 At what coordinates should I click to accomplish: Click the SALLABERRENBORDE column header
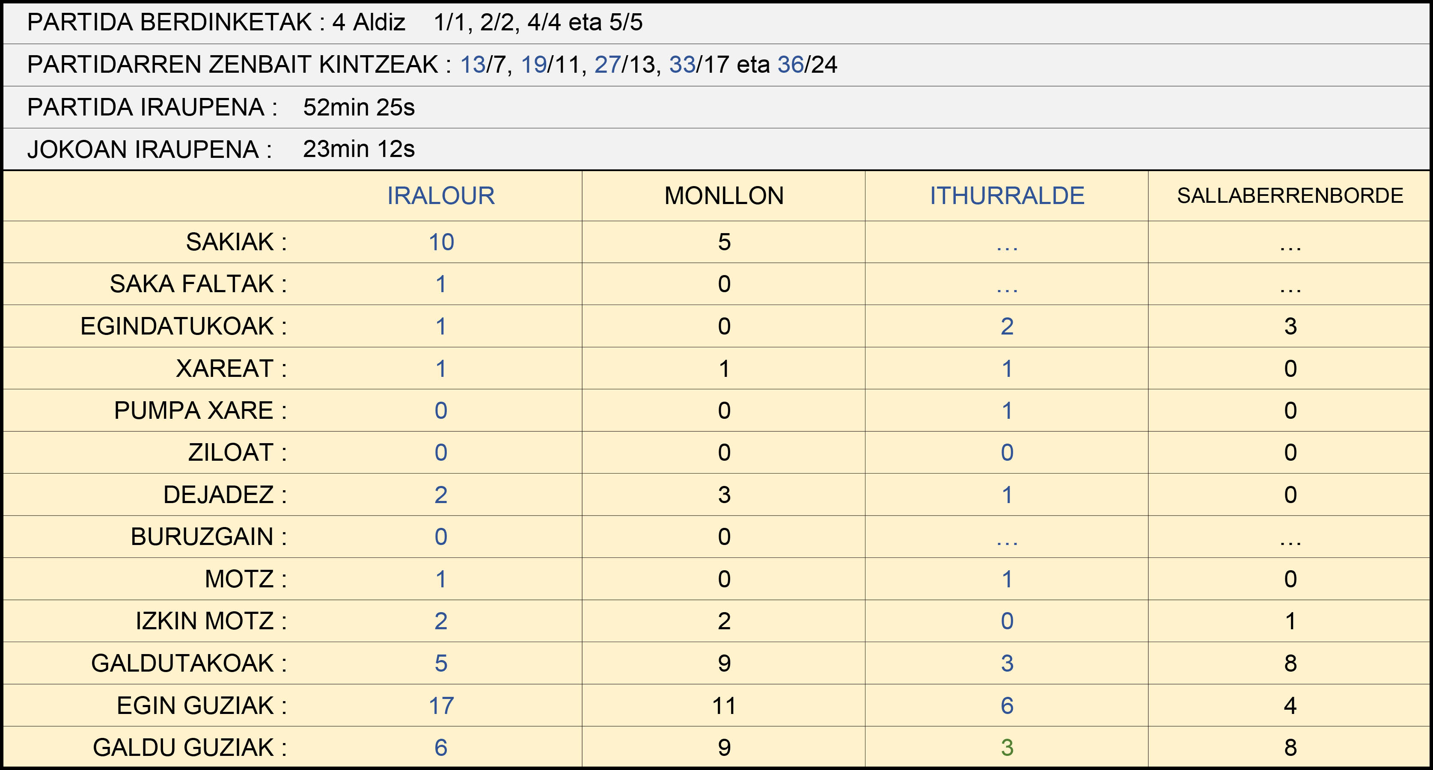click(x=1290, y=195)
